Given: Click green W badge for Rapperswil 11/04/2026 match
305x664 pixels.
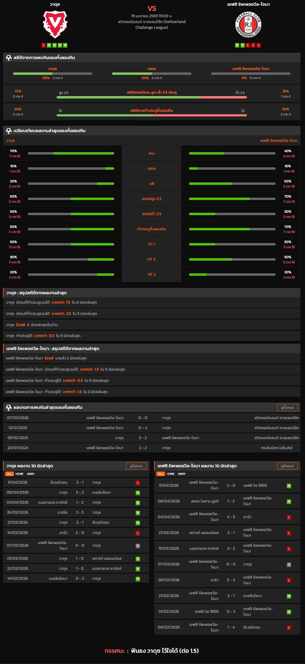Looking at the screenshot, I should pos(289,486).
